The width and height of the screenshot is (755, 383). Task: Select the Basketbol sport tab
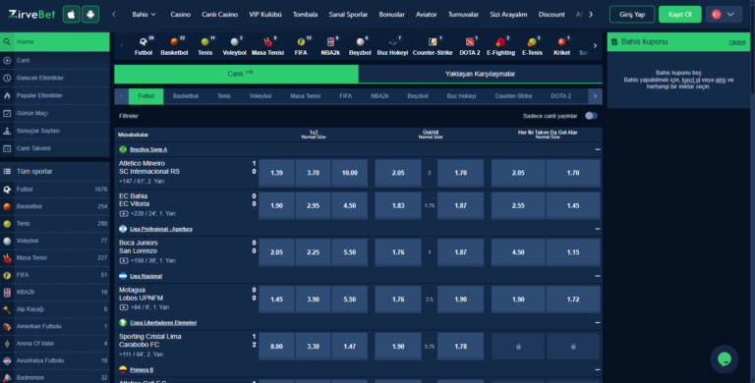coord(186,96)
